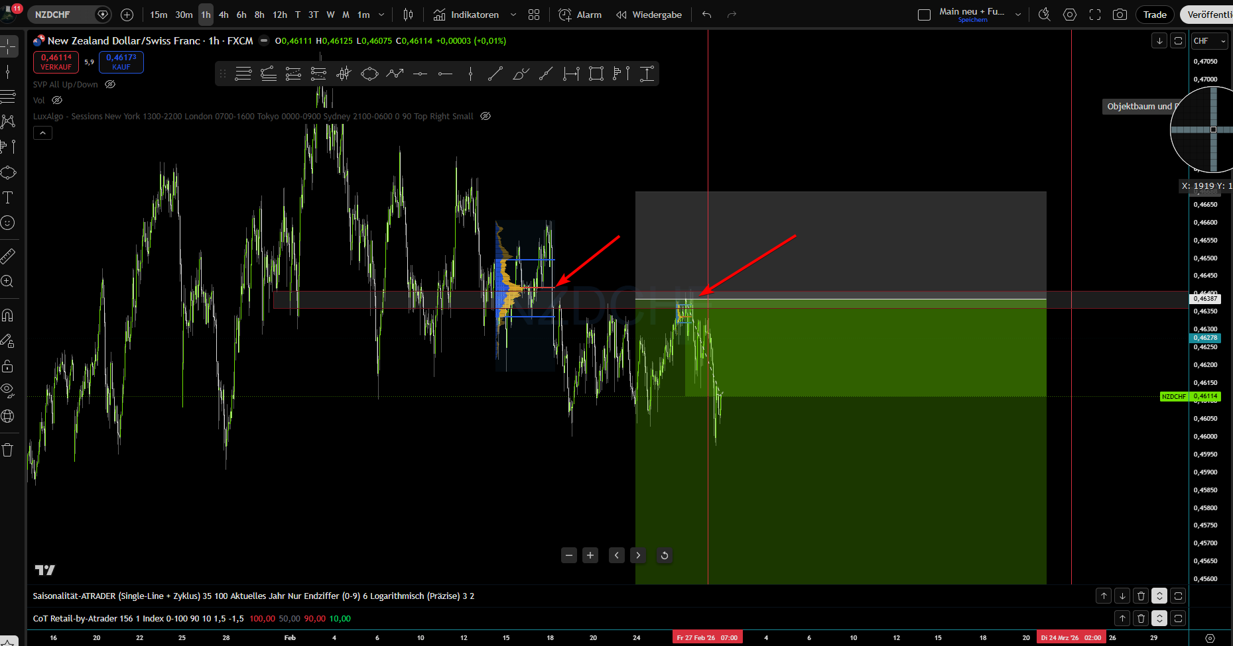The image size is (1233, 646).
Task: Open the emoji sticker tool
Action: tap(9, 223)
